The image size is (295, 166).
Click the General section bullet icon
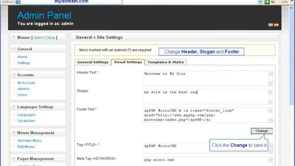tap(14, 49)
